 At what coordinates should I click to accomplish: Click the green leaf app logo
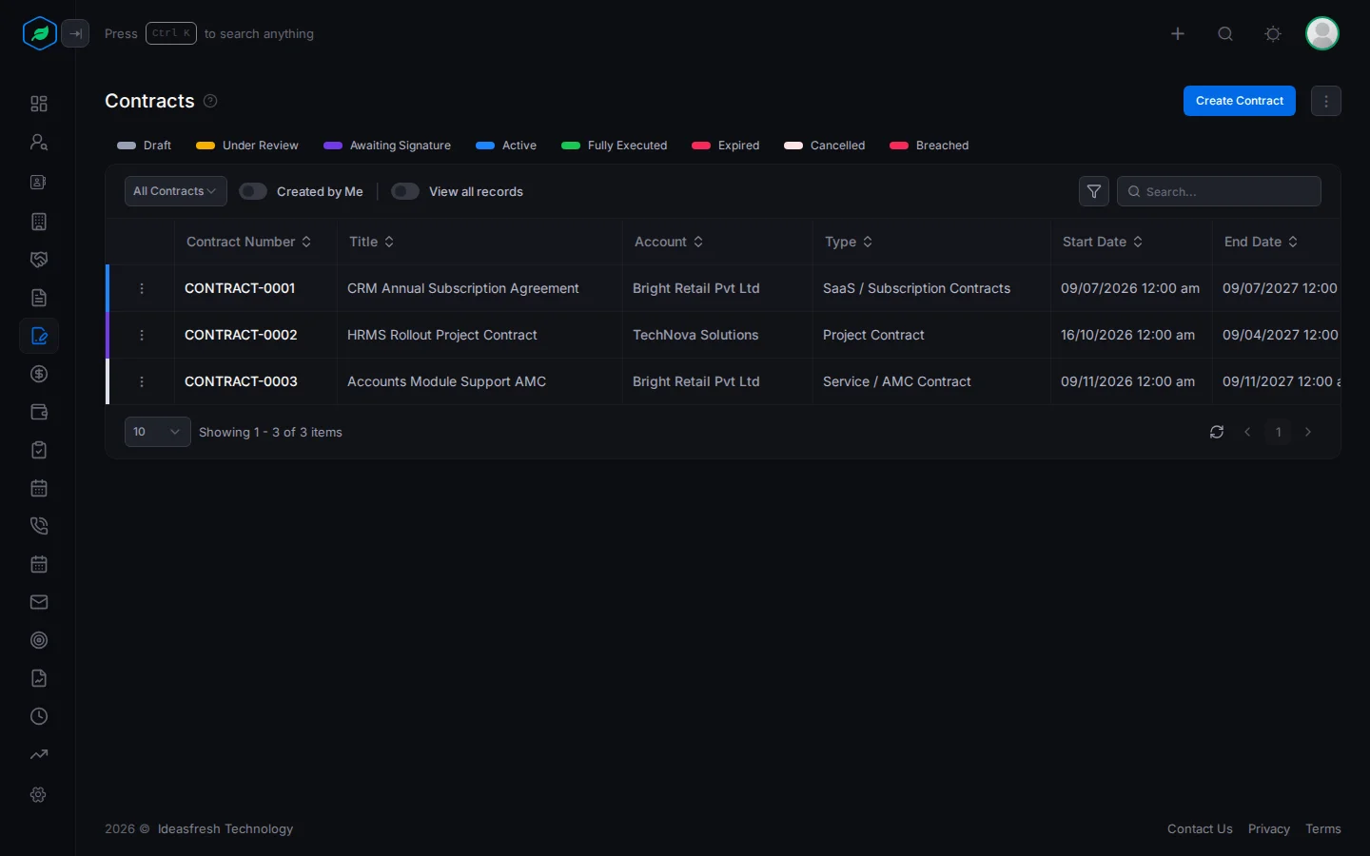(x=40, y=33)
